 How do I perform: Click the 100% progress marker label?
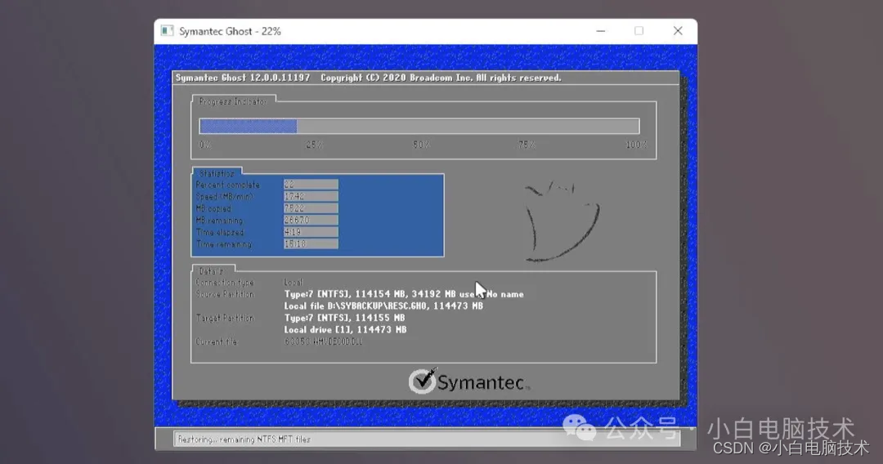pyautogui.click(x=636, y=145)
